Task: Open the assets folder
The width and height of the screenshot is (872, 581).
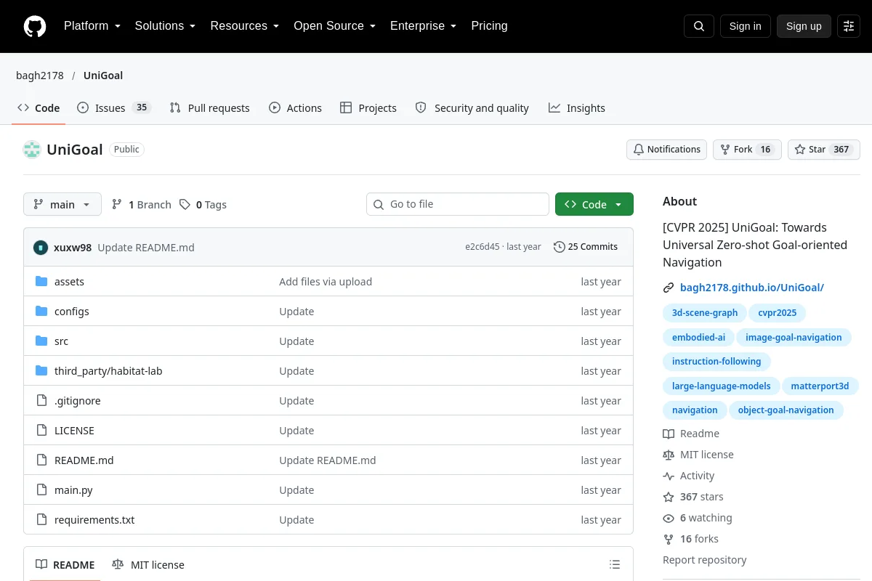Action: click(69, 282)
